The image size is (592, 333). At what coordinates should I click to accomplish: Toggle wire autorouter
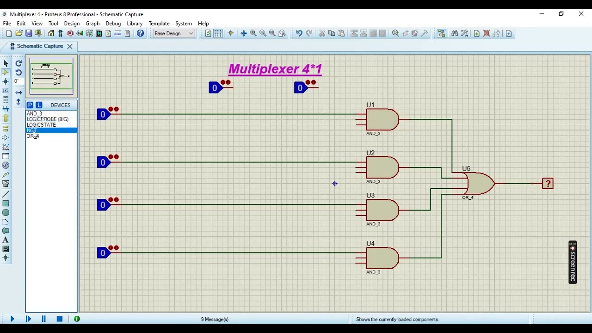442,33
